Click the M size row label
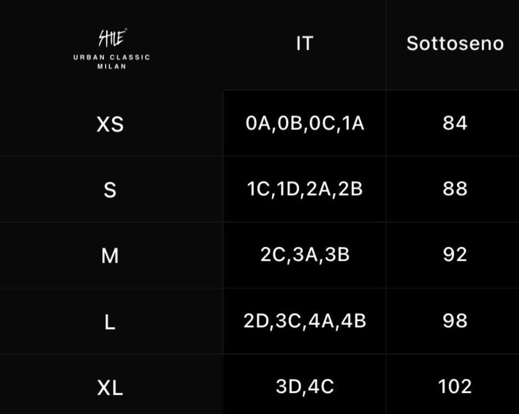Screen dimensions: 519x414 coord(110,256)
